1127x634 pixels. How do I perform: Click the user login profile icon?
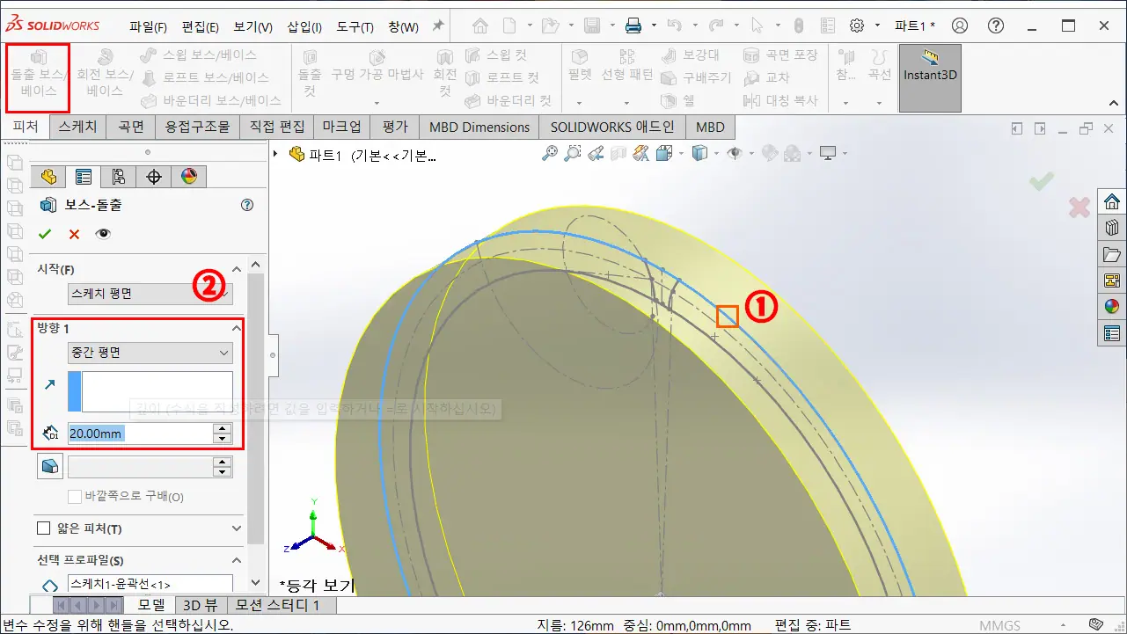(960, 26)
